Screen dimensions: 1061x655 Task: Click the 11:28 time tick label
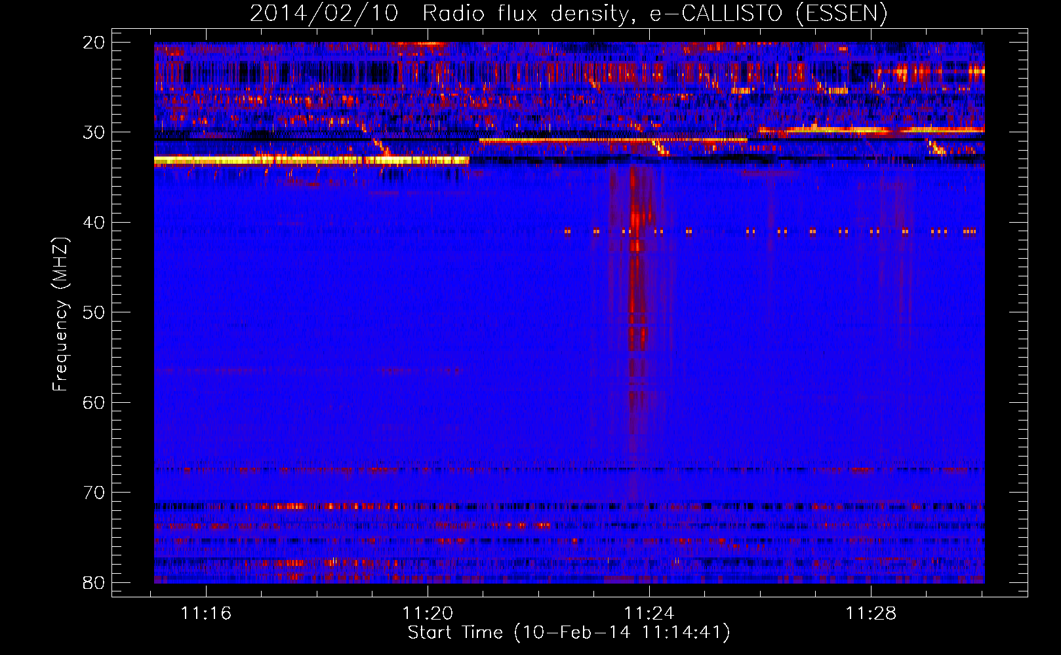[x=871, y=613]
